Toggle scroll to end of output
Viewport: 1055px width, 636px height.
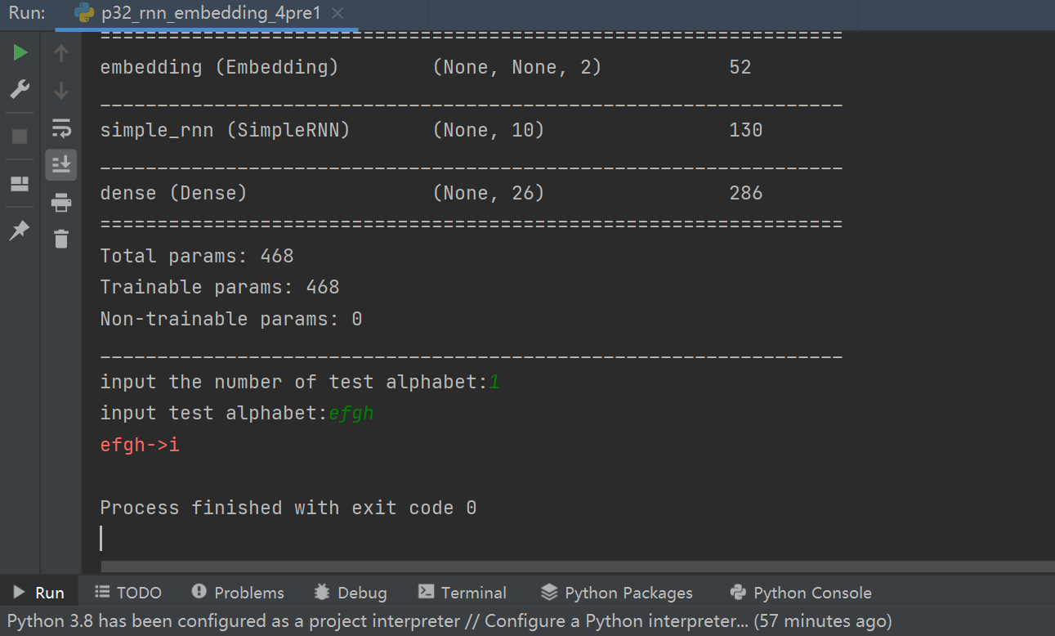(61, 165)
